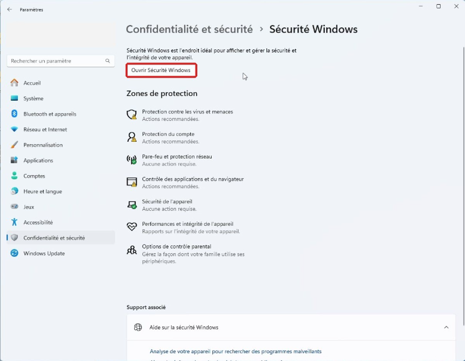Click the Confidentialité et sécurité breadcrumb title
The width and height of the screenshot is (465, 361).
tap(189, 29)
